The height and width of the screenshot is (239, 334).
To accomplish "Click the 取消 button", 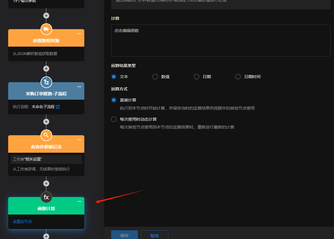I will coord(155,235).
